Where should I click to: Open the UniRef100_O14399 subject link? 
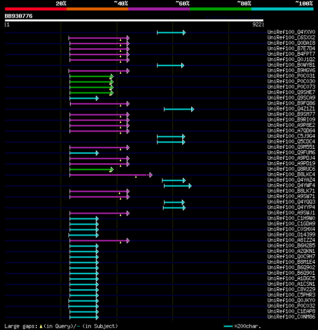(x=291, y=234)
